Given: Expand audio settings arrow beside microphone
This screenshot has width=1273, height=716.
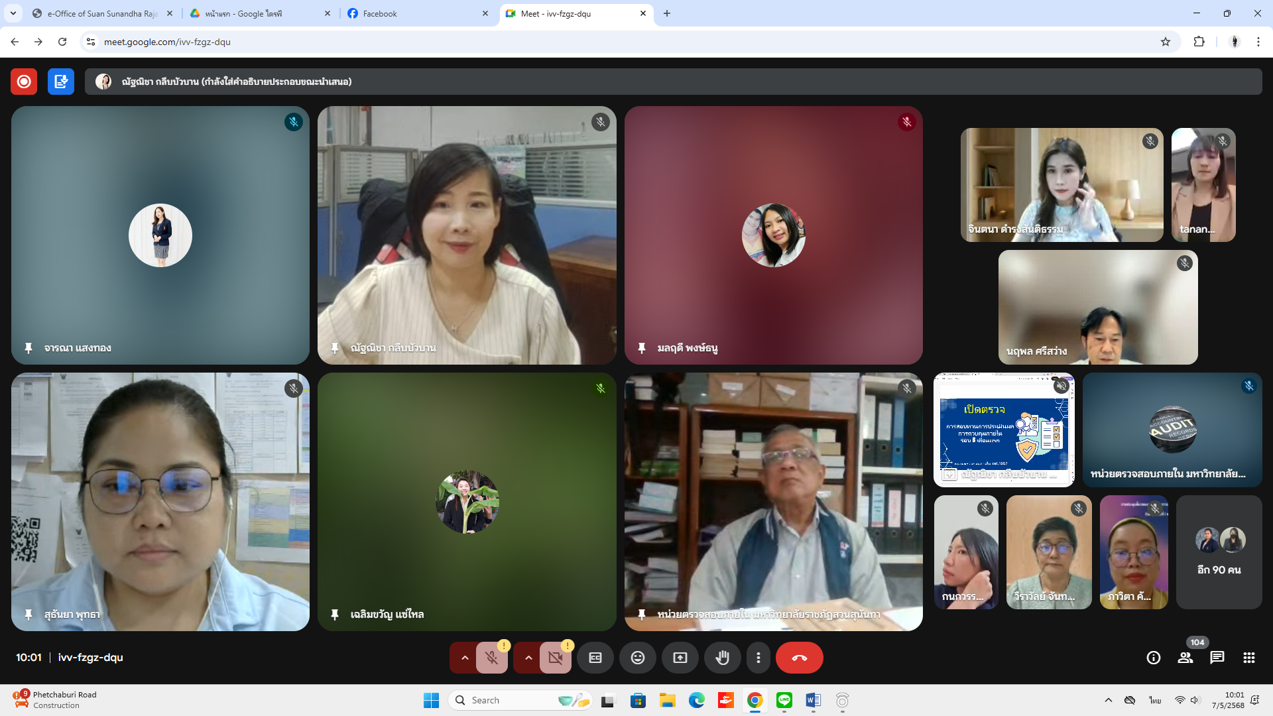Looking at the screenshot, I should (465, 658).
